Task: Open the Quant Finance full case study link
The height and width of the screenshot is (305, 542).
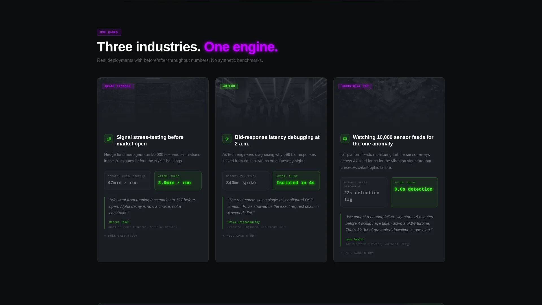Action: coord(121,236)
